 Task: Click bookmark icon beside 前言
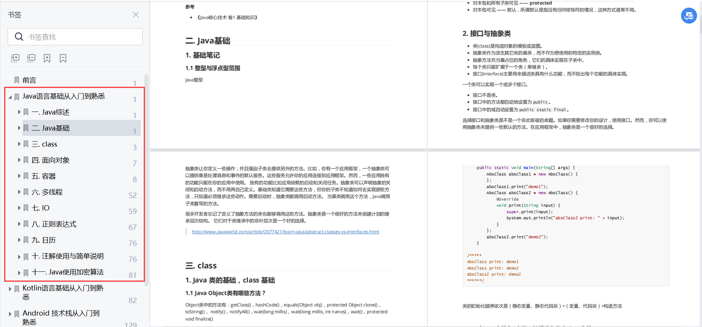point(17,80)
